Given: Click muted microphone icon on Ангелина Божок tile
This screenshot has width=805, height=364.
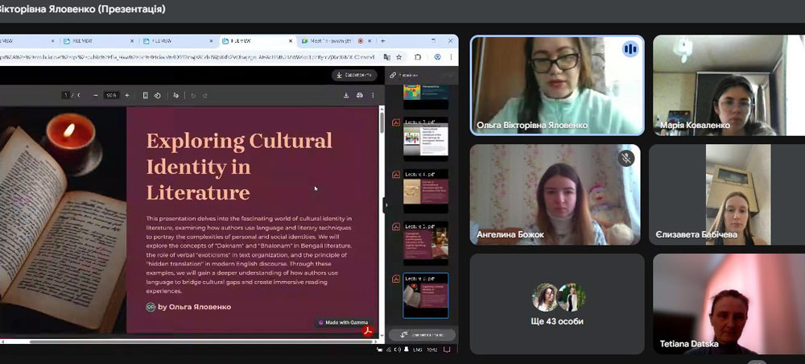Looking at the screenshot, I should (x=625, y=158).
